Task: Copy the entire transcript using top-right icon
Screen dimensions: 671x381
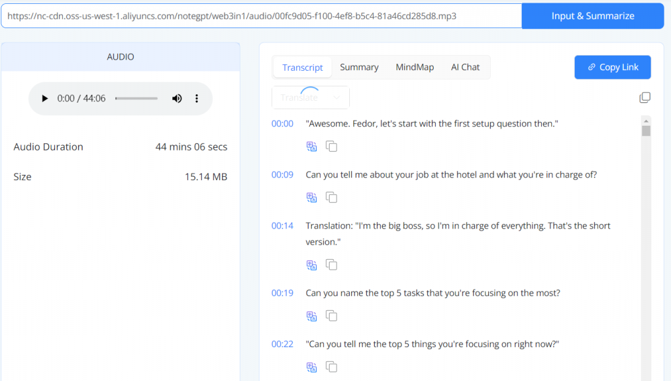Action: coord(645,98)
